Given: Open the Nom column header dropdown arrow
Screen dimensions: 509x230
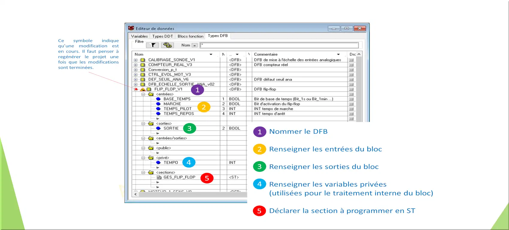Looking at the screenshot, I should tap(211, 54).
